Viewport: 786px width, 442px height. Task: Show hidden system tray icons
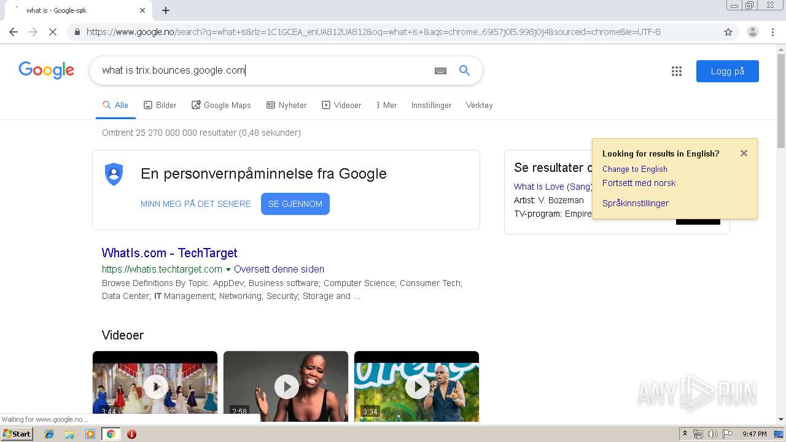(x=685, y=434)
